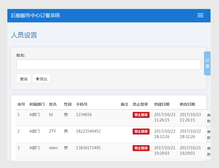This screenshot has width=219, height=168.
Task: Click the 手机号 column header
Action: pos(82,104)
